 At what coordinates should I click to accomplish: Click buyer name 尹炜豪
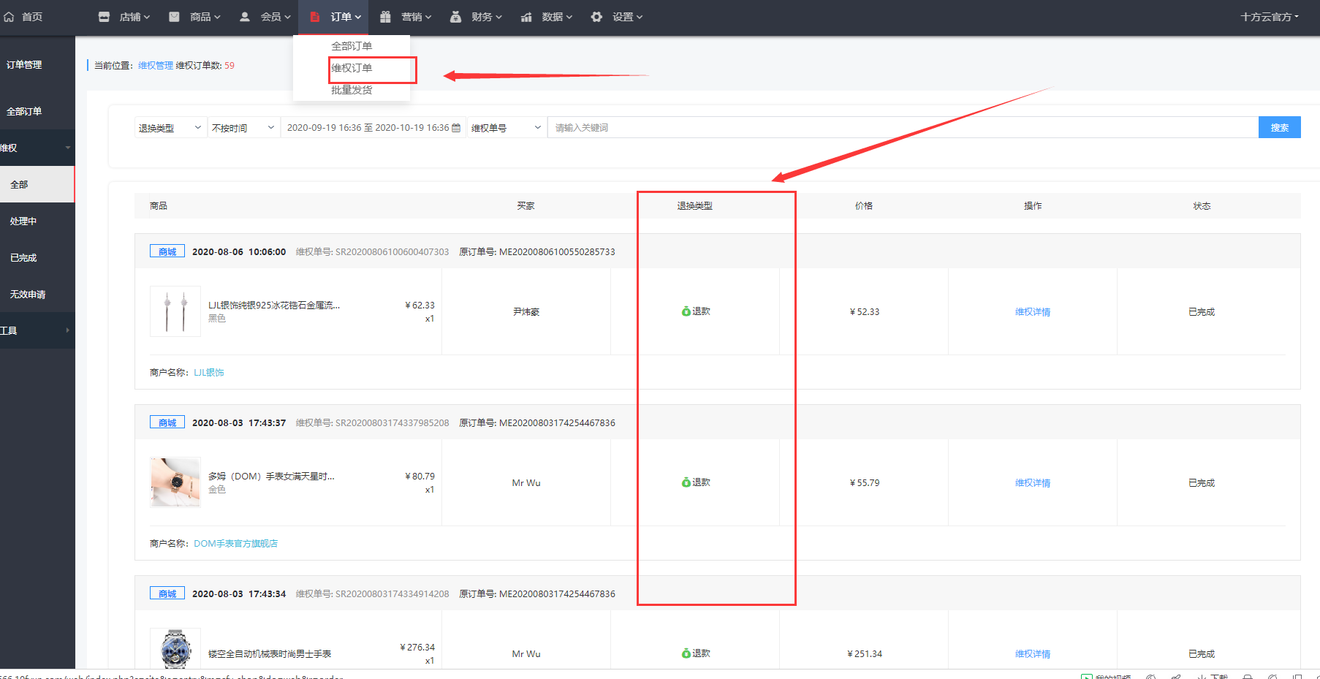click(x=526, y=312)
